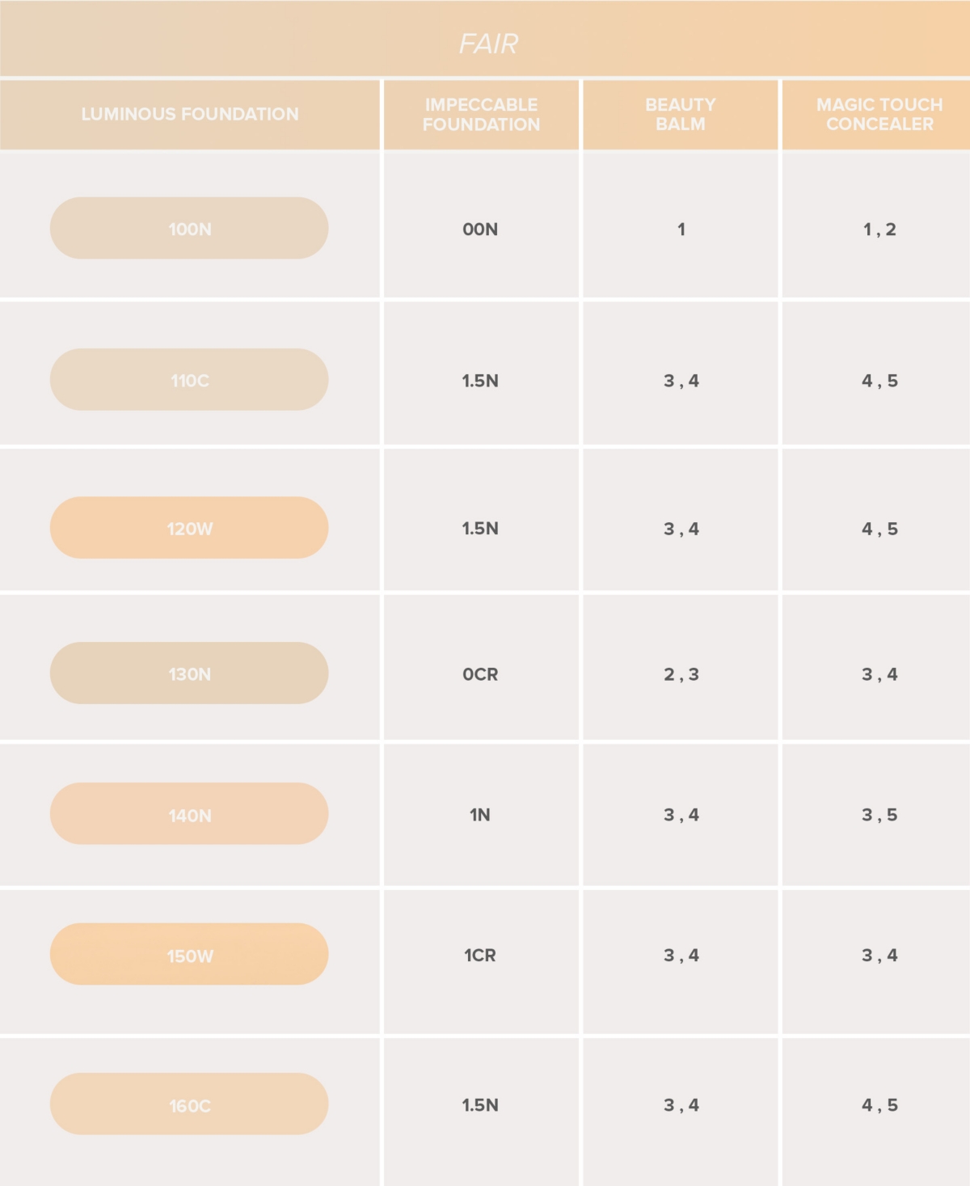Click the 00N Impeccable Foundation value

coord(480,229)
